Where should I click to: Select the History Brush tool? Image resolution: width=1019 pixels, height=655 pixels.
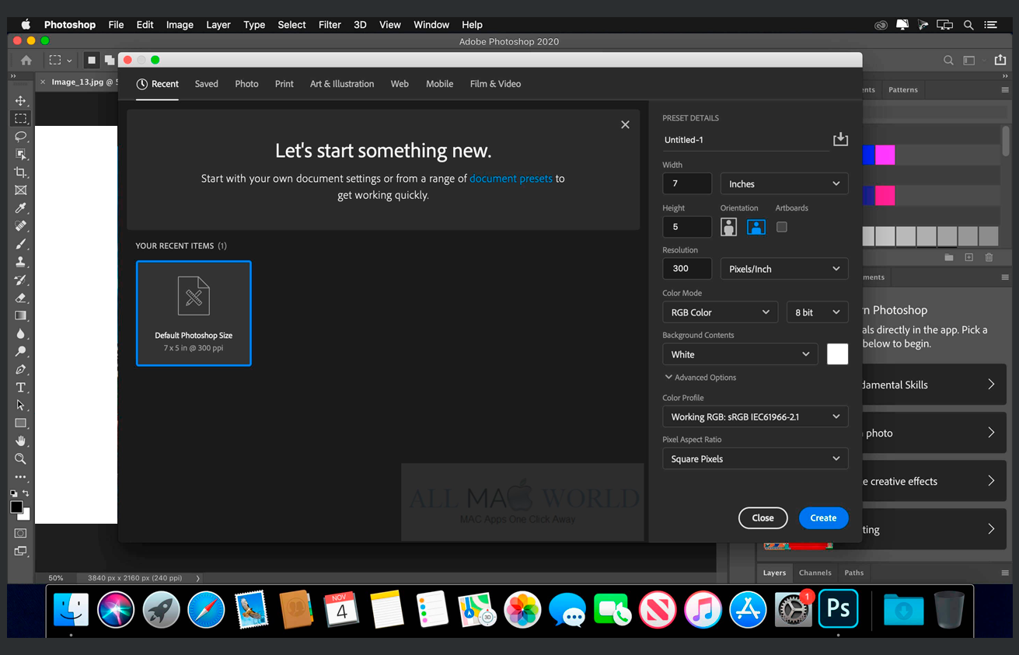pos(21,280)
